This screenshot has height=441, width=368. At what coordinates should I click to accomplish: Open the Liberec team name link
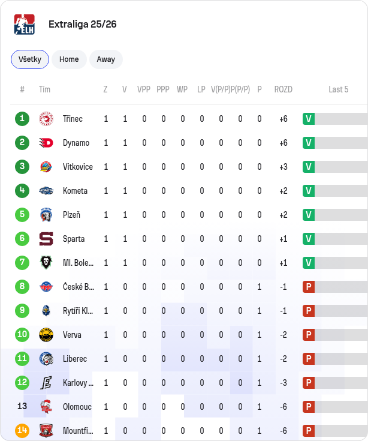75,359
